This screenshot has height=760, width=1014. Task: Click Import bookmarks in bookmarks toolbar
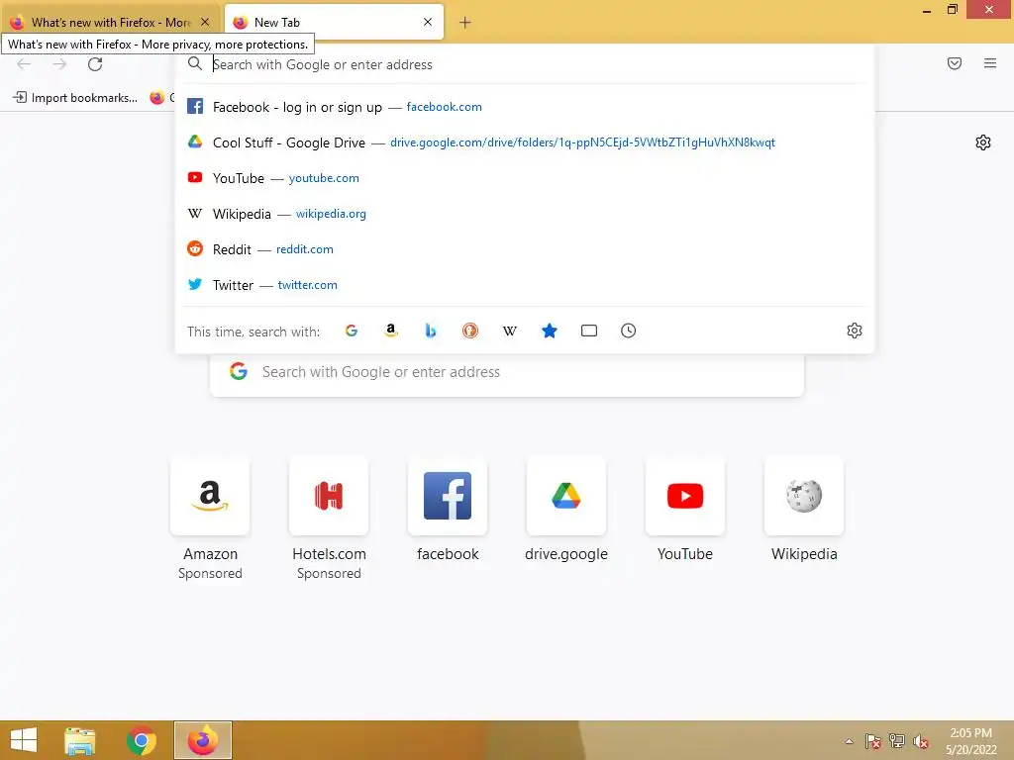coord(75,98)
